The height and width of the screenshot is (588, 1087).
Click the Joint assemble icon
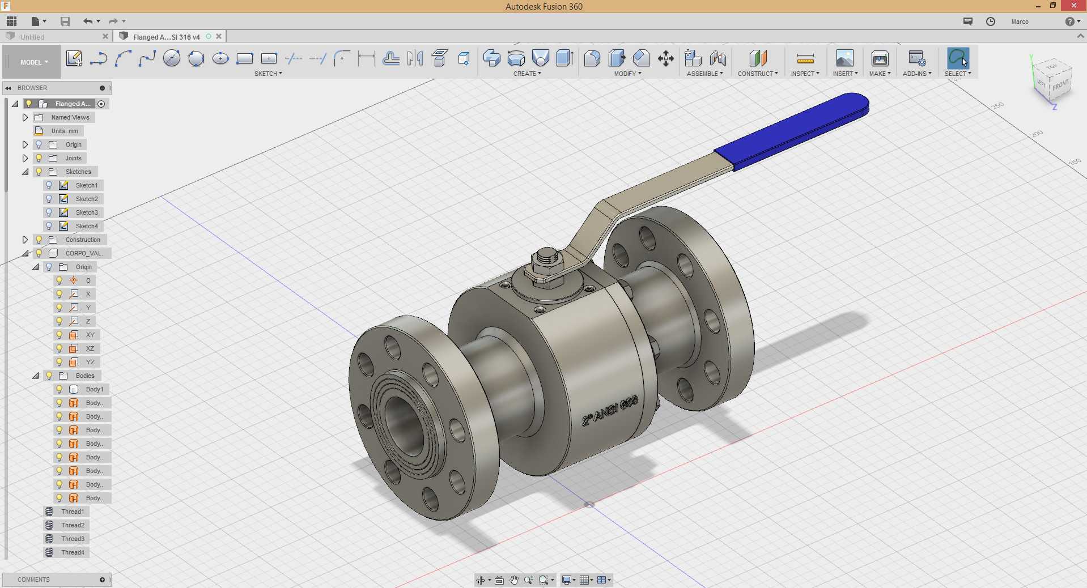tap(717, 58)
